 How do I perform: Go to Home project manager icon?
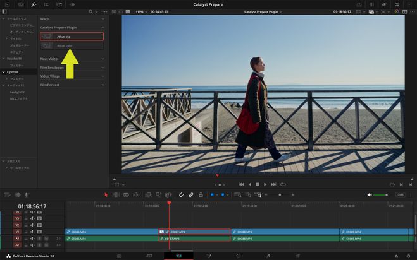tap(396, 256)
